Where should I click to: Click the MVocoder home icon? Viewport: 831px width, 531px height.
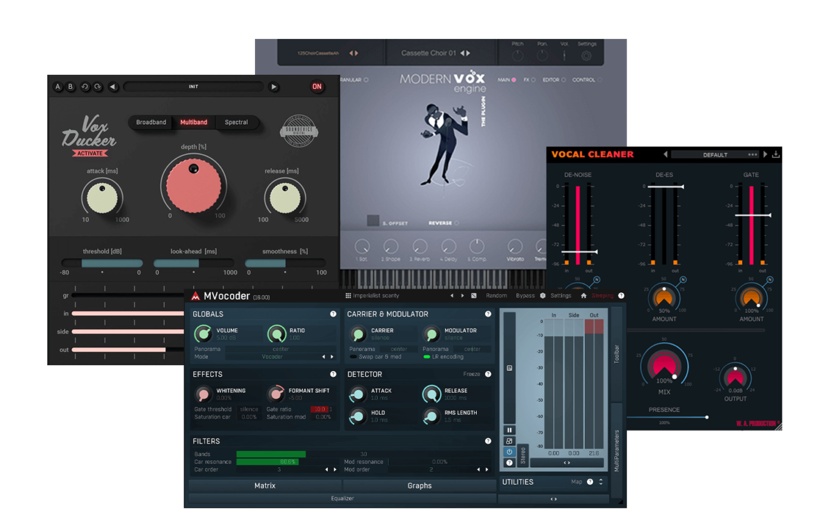[584, 296]
